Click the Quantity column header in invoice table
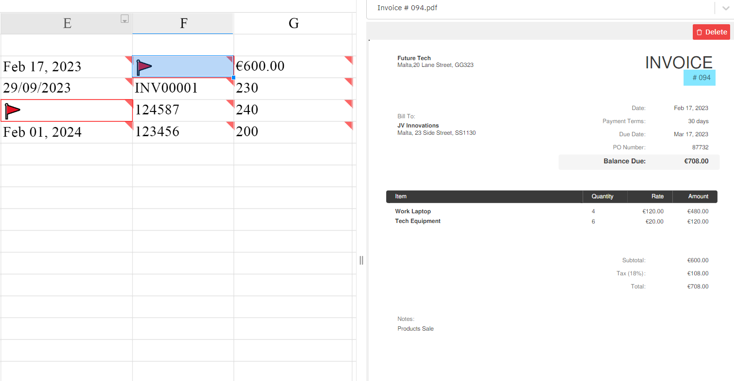Screen dimensions: 734x381 tap(603, 196)
